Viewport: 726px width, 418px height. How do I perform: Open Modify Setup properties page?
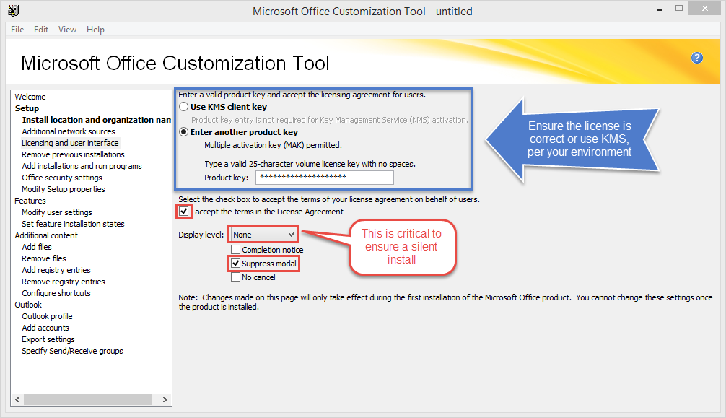(x=64, y=189)
